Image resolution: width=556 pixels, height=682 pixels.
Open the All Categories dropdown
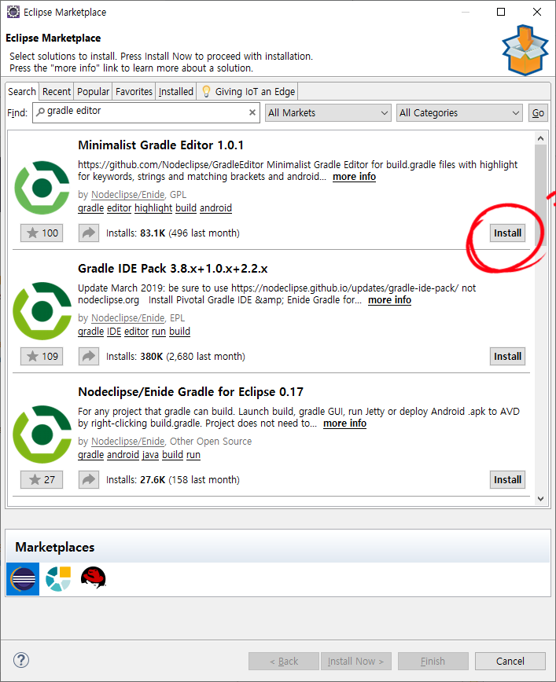(459, 112)
